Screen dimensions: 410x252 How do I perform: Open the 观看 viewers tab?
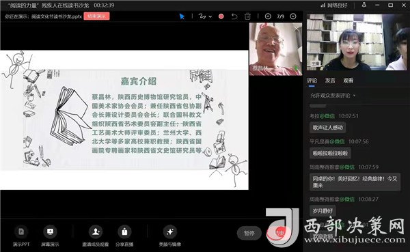pyautogui.click(x=348, y=81)
